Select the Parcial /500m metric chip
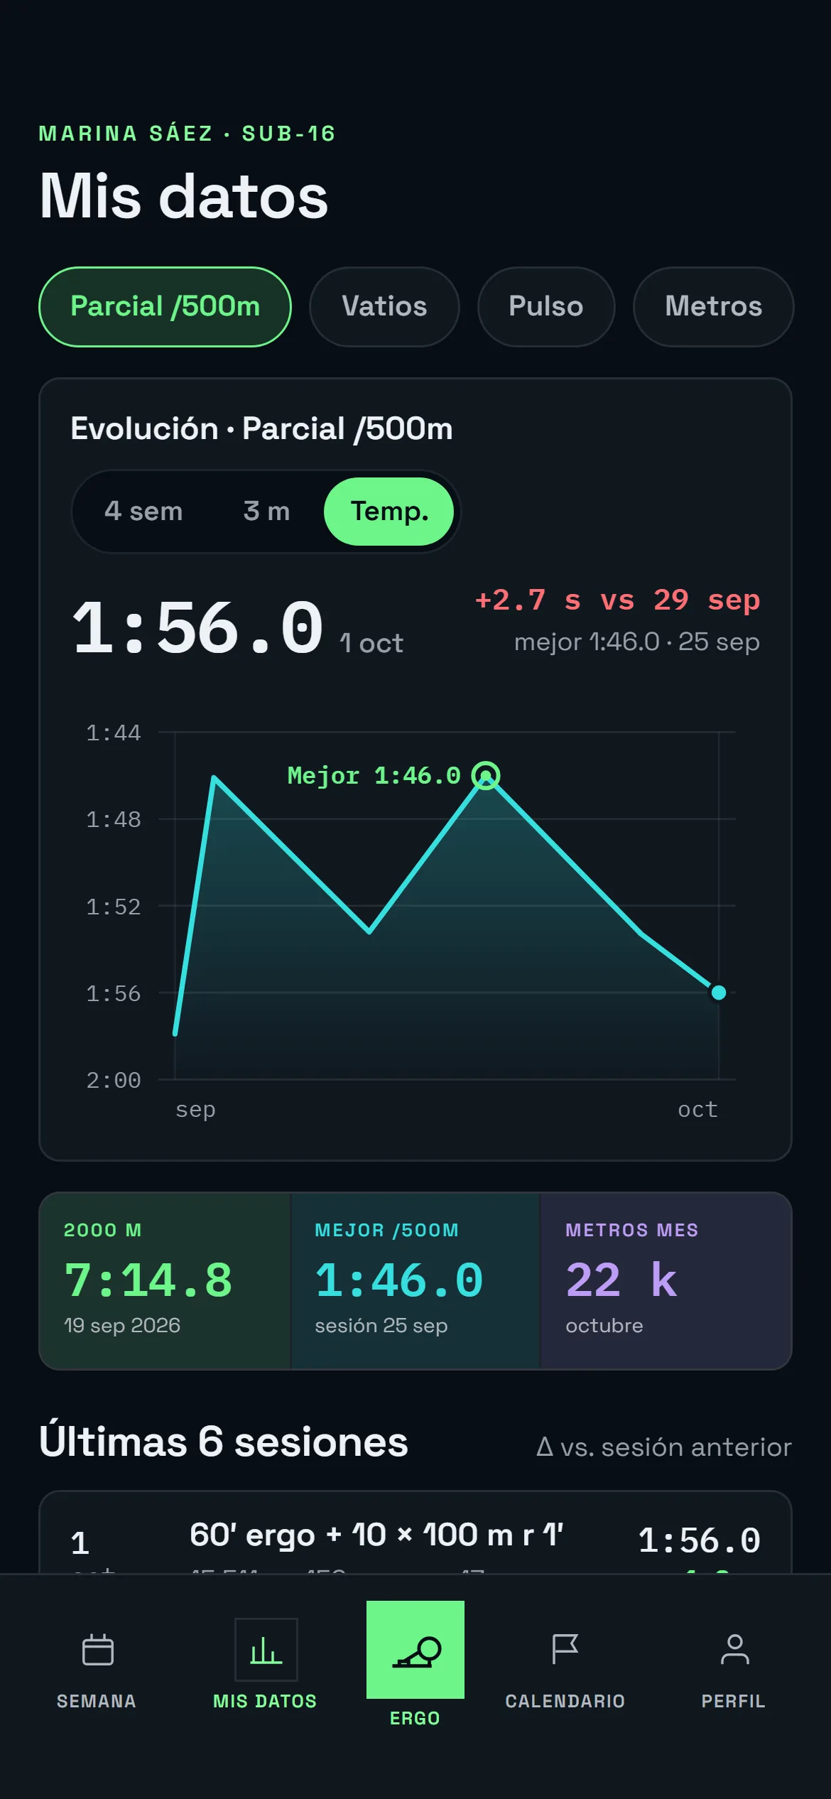 pos(165,307)
